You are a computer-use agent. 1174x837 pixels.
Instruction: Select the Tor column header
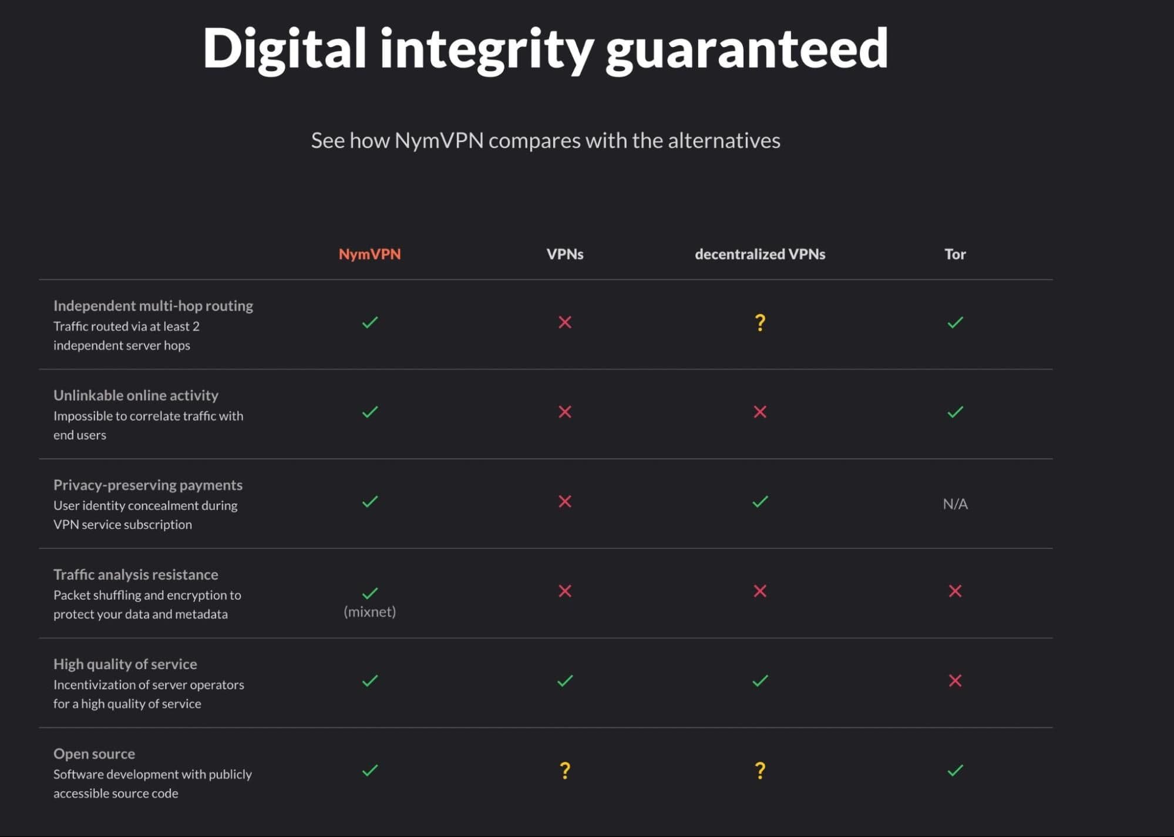(x=955, y=254)
